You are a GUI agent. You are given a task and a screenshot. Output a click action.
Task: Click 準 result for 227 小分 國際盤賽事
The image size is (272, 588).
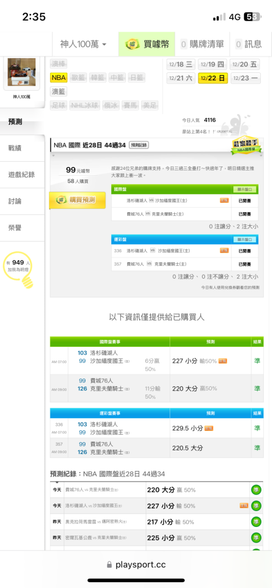click(257, 361)
